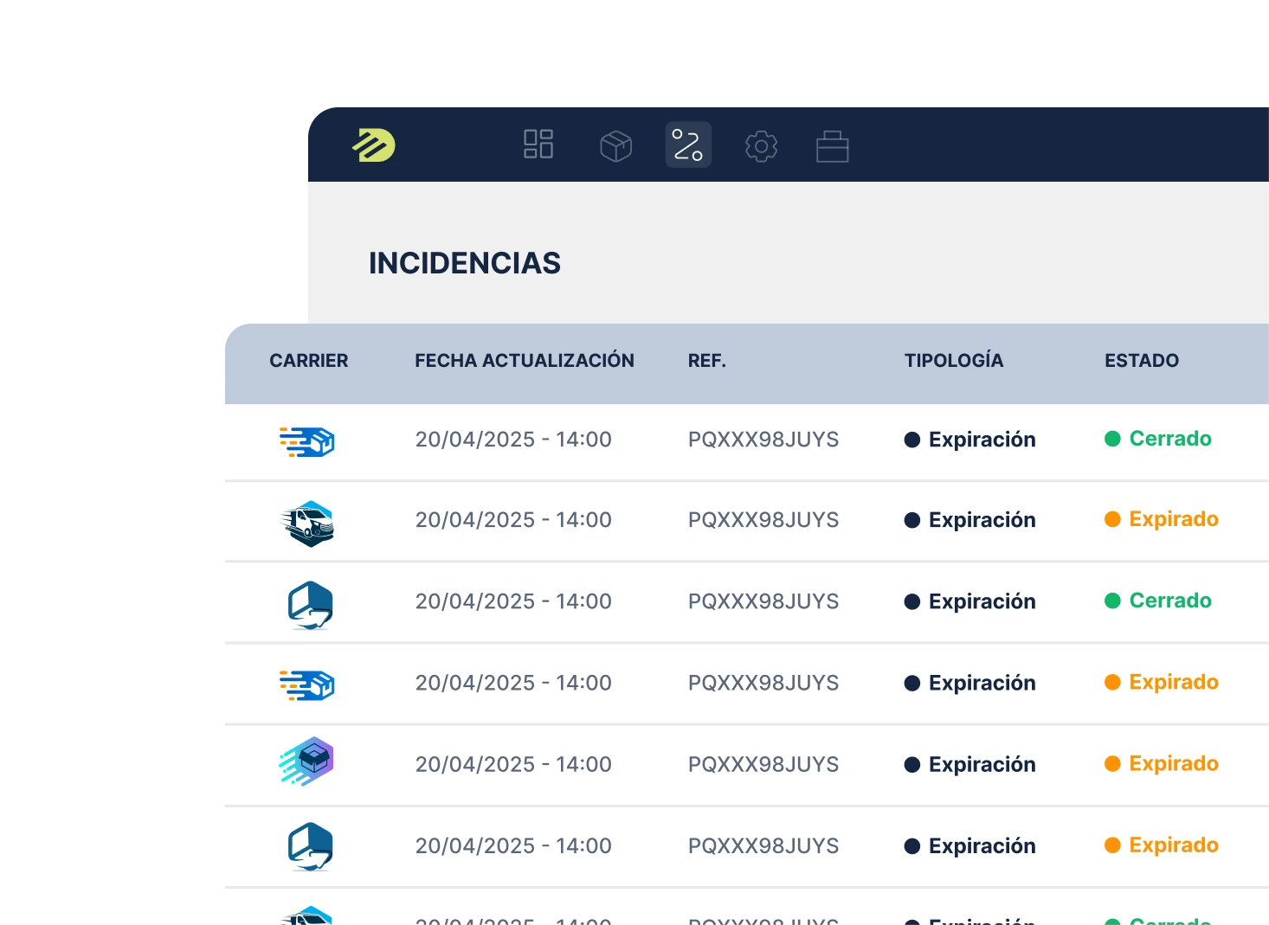Click the purple hexagon box carrier logo
This screenshot has width=1269, height=925.
[307, 761]
